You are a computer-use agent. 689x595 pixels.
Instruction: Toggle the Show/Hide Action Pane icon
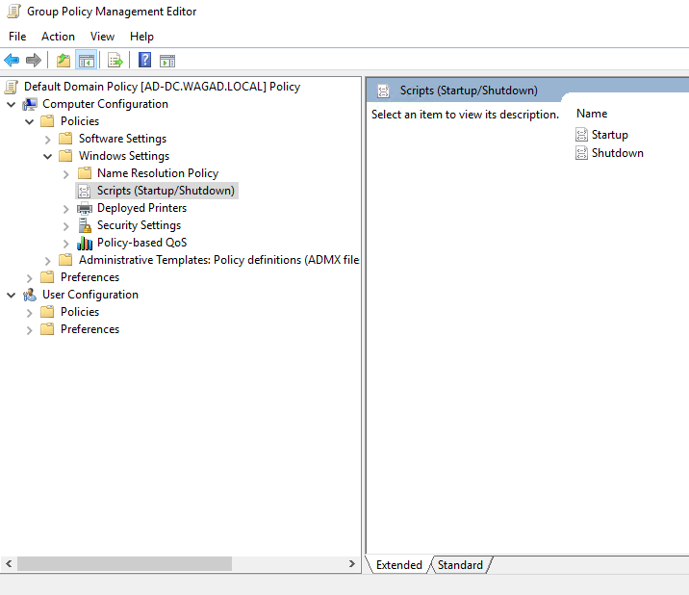[x=167, y=61]
